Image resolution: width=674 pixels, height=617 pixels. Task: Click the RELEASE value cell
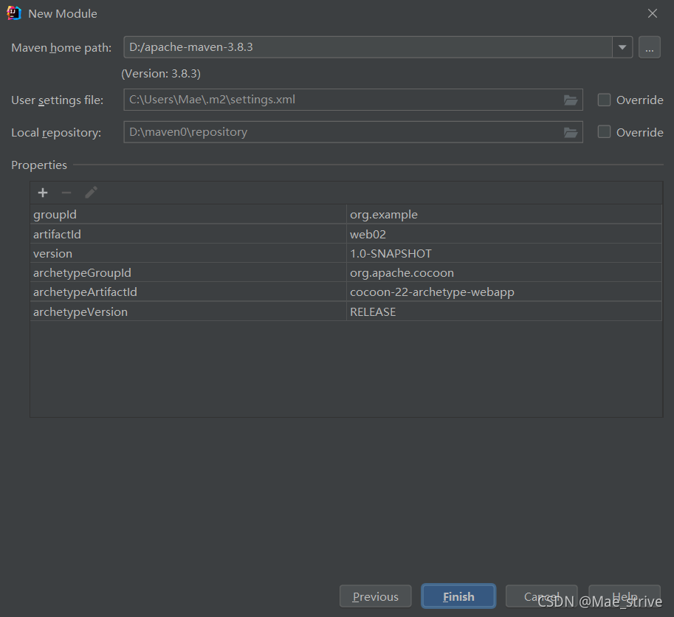click(504, 311)
